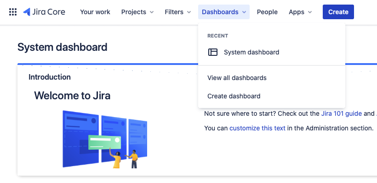Expand the Apps menu
377x183 pixels.
pyautogui.click(x=300, y=12)
